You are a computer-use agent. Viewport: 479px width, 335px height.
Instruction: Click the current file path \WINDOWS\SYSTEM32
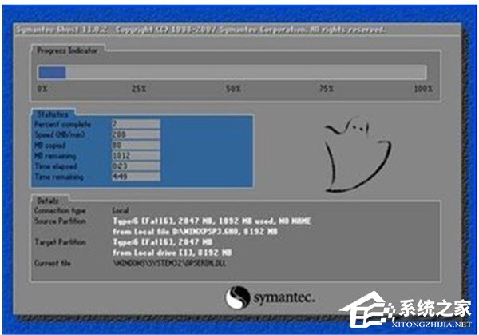(169, 263)
